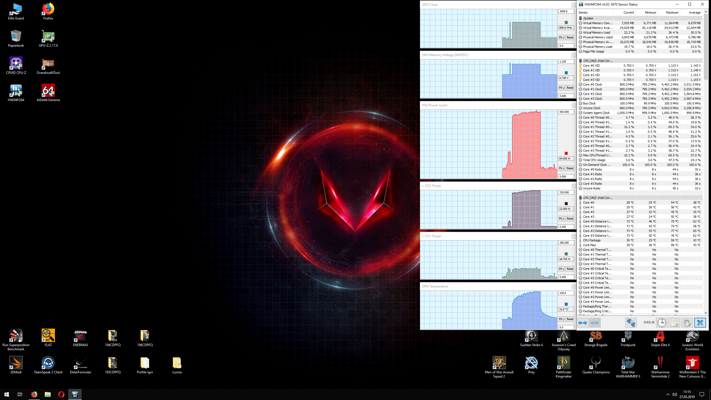This screenshot has height=400, width=711.
Task: Click the Average column header
Action: [x=691, y=12]
